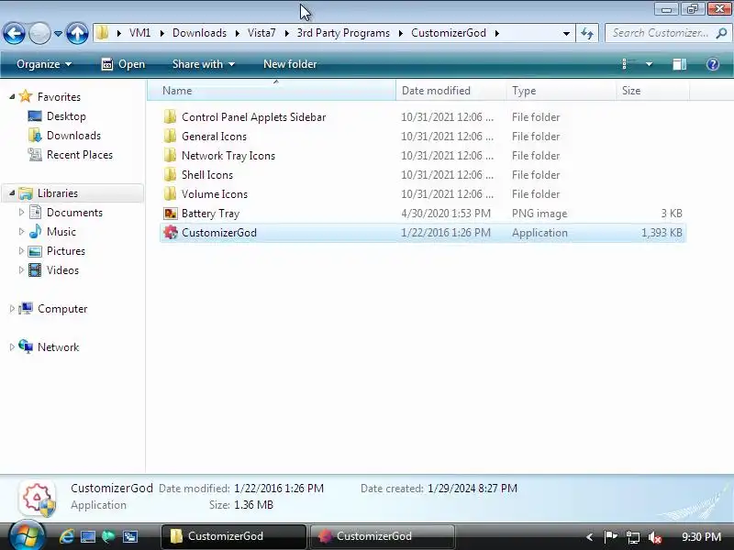
Task: Expand the Pictures library
Action: click(21, 250)
